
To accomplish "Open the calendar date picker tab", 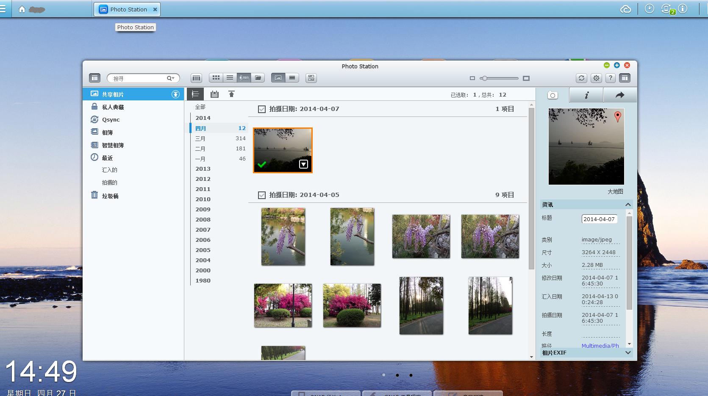I will click(214, 94).
